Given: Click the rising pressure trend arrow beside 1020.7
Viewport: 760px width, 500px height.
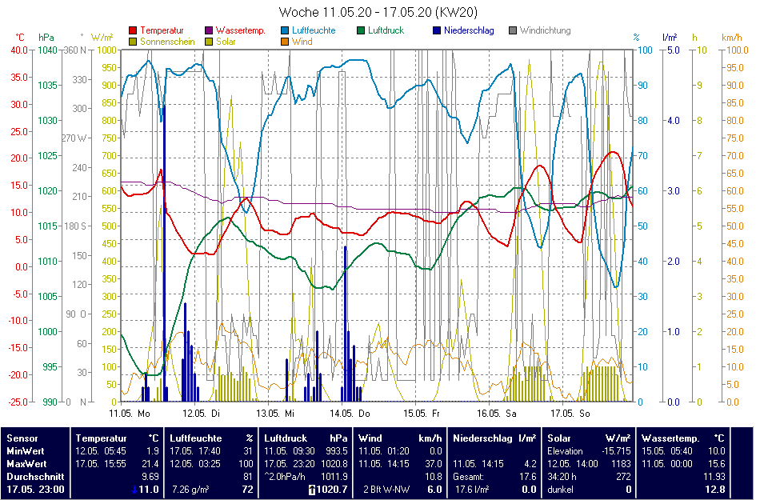Looking at the screenshot, I should click(312, 490).
